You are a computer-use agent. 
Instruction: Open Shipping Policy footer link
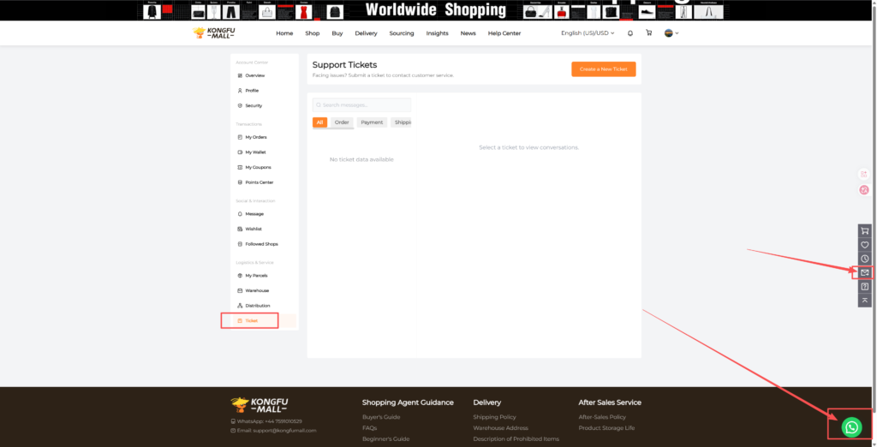(x=494, y=417)
